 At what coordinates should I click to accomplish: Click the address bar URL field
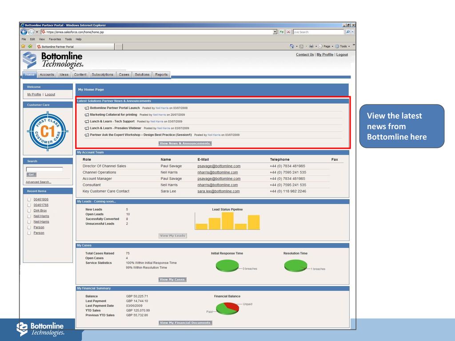click(x=157, y=32)
